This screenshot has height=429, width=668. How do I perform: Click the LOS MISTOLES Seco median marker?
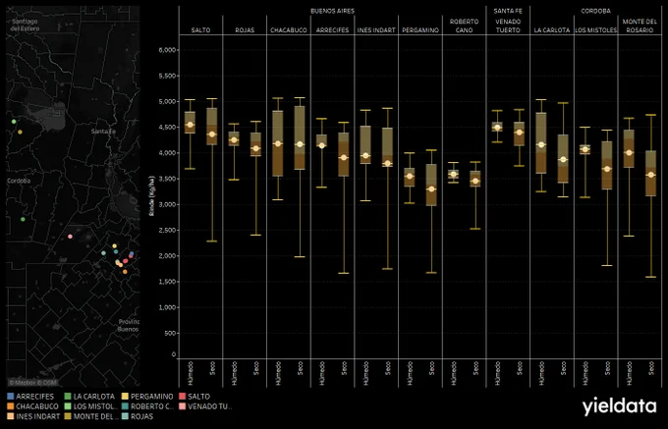coord(607,169)
